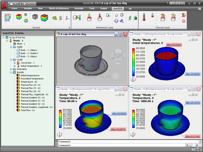Click the convection icon in Thermal Loads
This screenshot has height=152, width=203.
(x=183, y=15)
